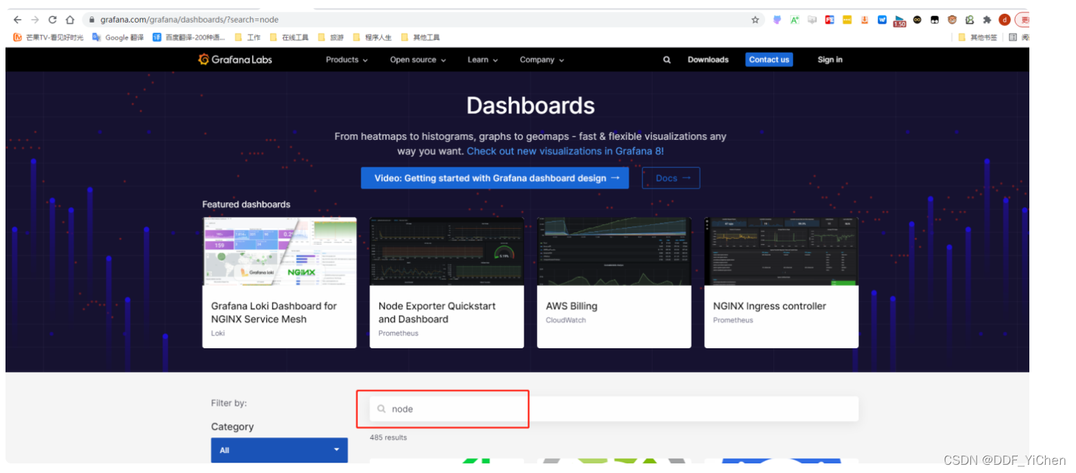The image size is (1076, 473).
Task: Expand the Company menu
Action: 542,60
